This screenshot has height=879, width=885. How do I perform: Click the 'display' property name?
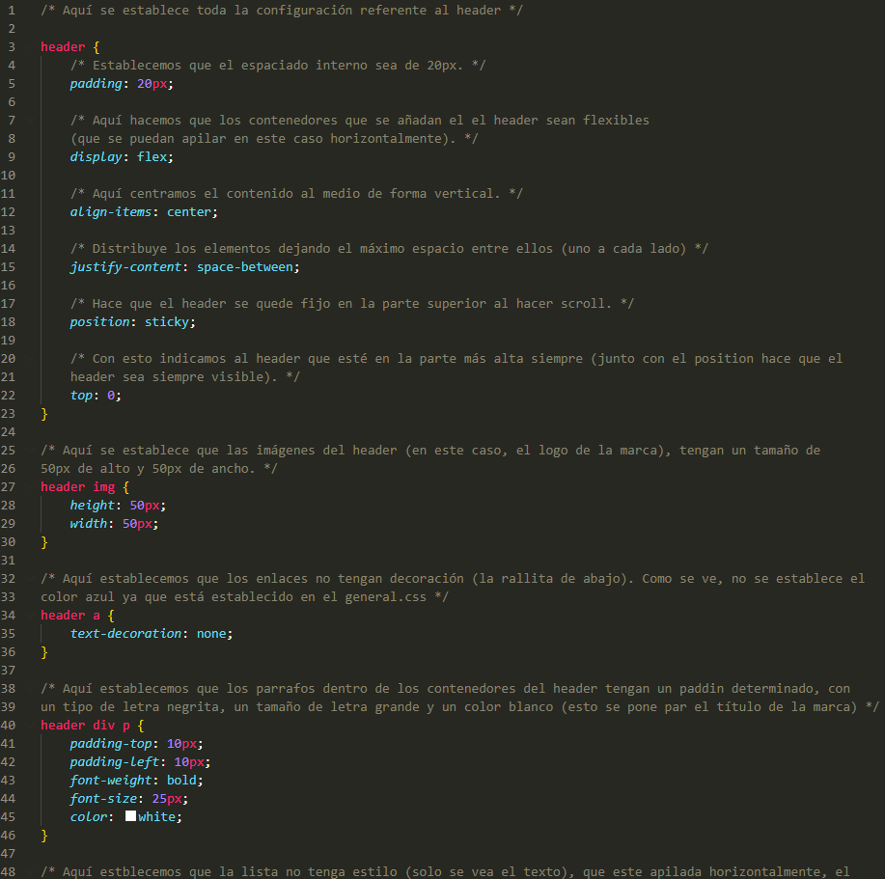tap(96, 157)
